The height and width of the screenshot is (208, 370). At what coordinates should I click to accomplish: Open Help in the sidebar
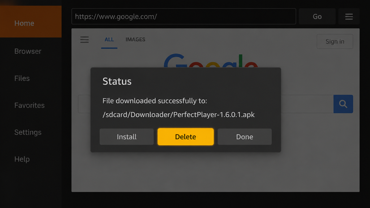(x=22, y=159)
